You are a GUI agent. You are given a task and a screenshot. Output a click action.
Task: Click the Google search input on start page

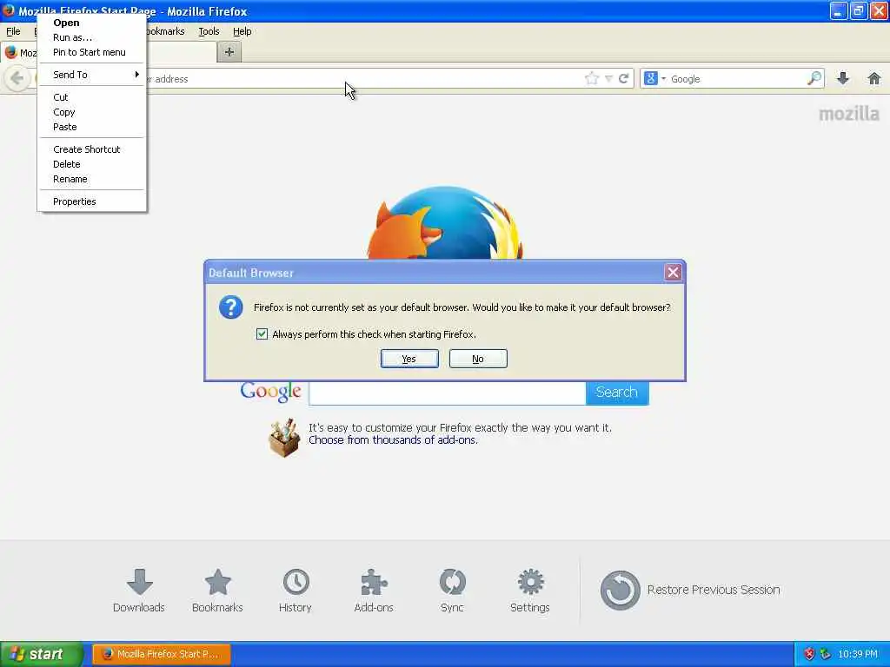(448, 393)
